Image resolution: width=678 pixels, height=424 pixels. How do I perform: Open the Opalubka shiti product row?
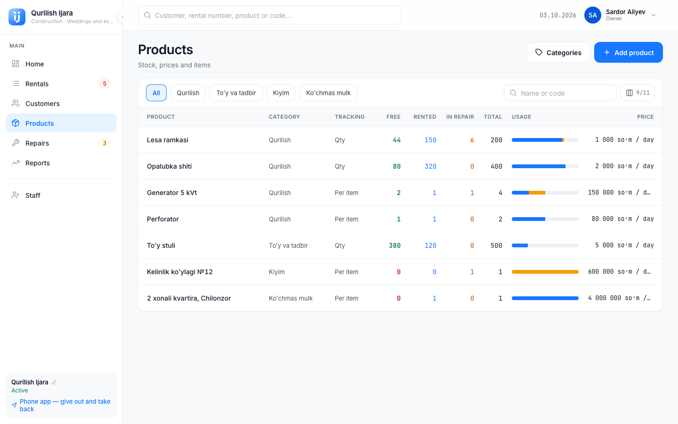click(x=400, y=166)
